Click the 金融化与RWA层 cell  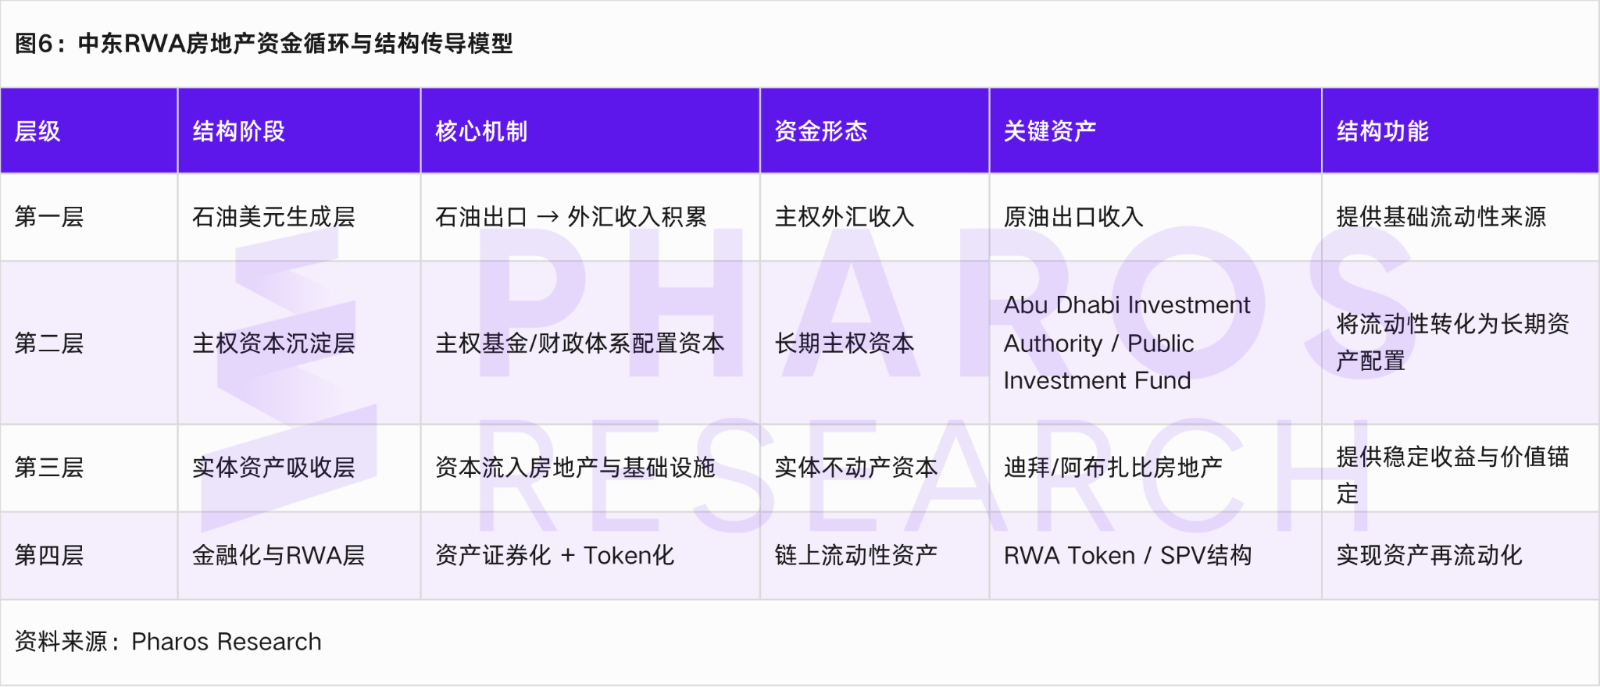[278, 555]
